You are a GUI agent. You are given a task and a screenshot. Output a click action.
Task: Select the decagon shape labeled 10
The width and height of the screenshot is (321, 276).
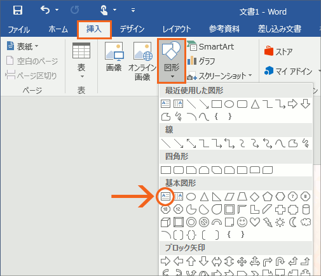[x=165, y=209]
